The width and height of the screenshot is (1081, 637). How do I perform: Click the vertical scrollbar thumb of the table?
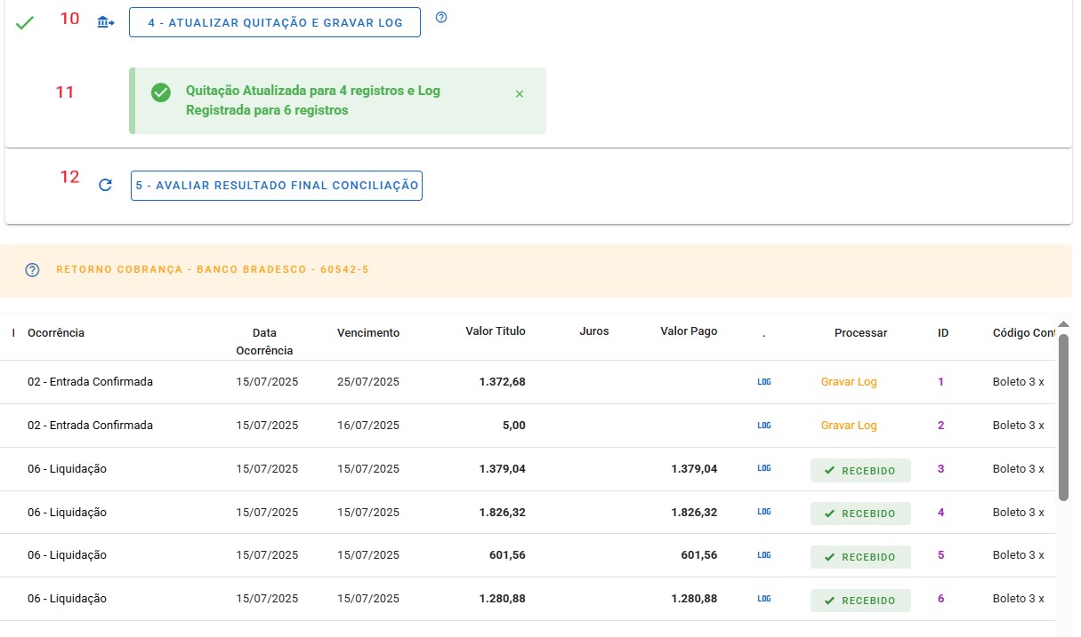[x=1063, y=418]
